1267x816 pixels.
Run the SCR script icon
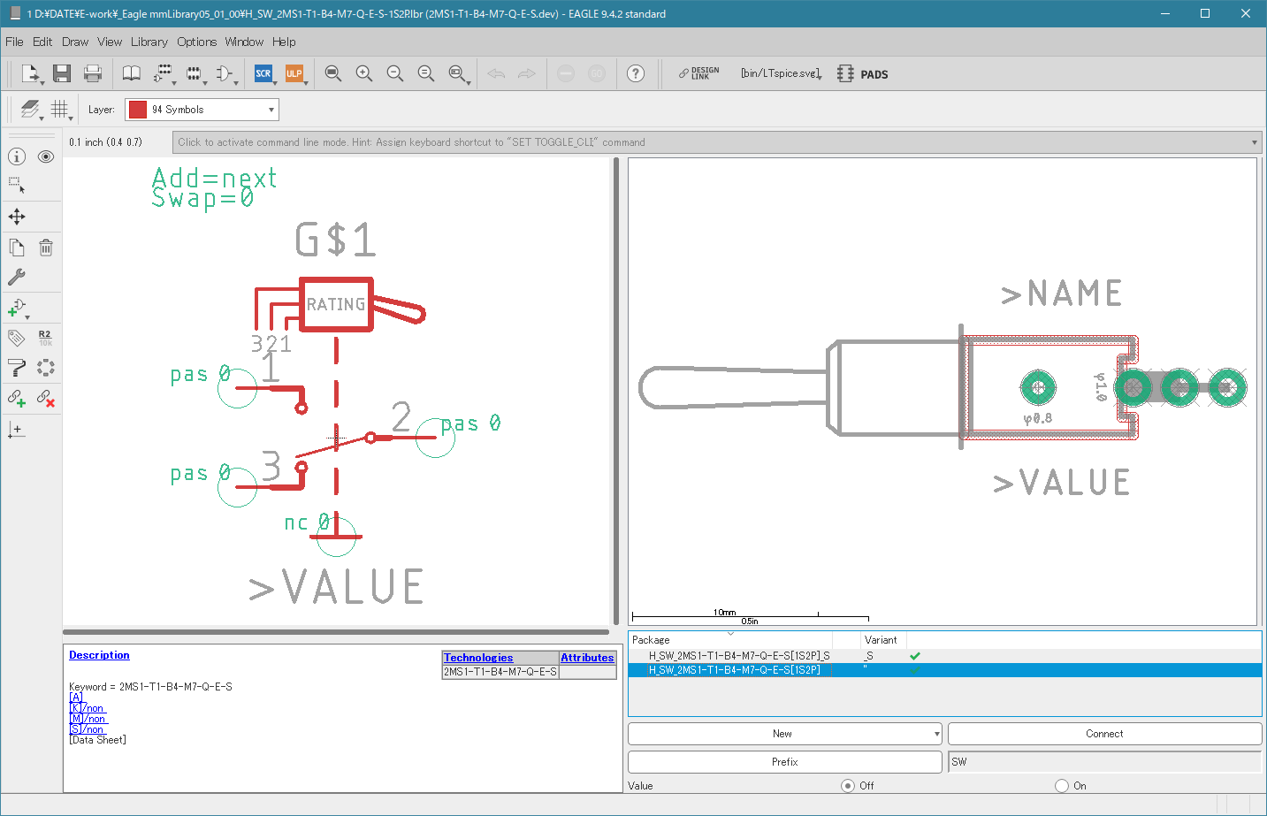tap(263, 73)
